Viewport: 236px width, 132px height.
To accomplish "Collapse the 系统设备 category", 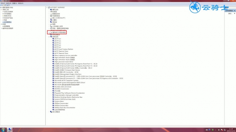I will tap(49, 37).
